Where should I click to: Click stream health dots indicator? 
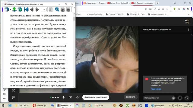(x=55, y=97)
